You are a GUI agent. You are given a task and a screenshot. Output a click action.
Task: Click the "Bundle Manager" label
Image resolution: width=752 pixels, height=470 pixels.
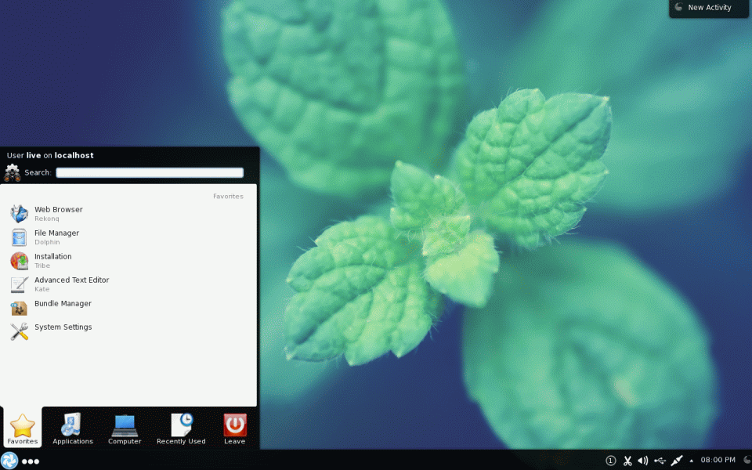click(x=63, y=304)
